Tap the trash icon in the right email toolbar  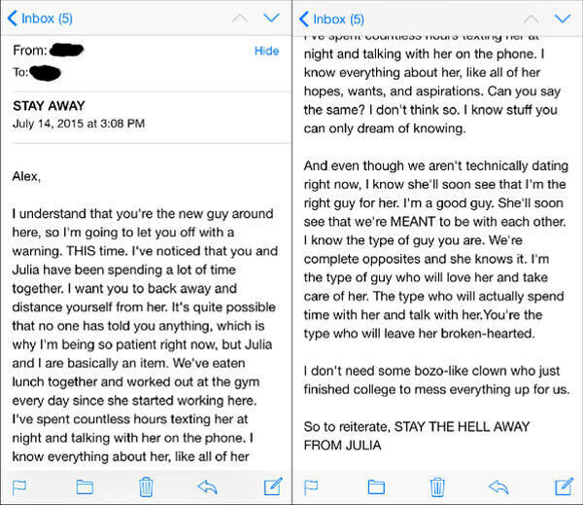(x=437, y=486)
